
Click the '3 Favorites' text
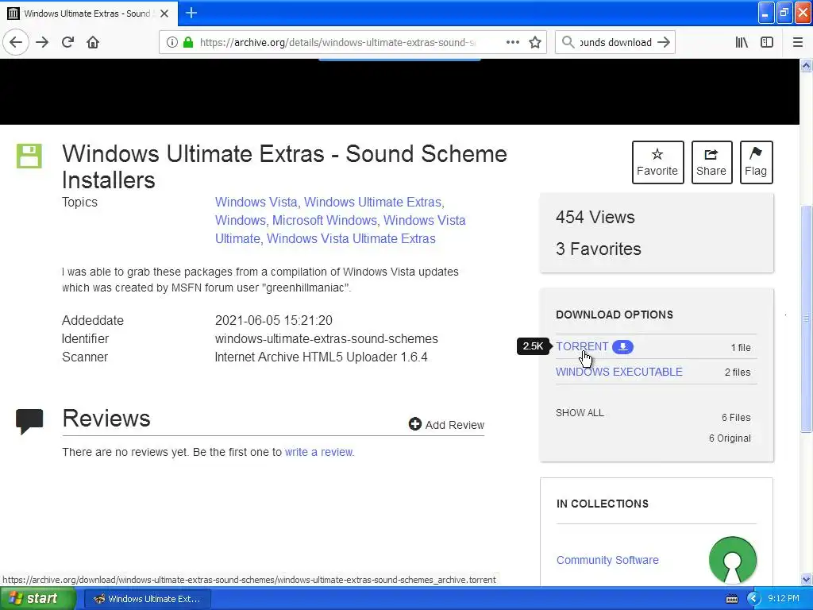click(x=599, y=249)
